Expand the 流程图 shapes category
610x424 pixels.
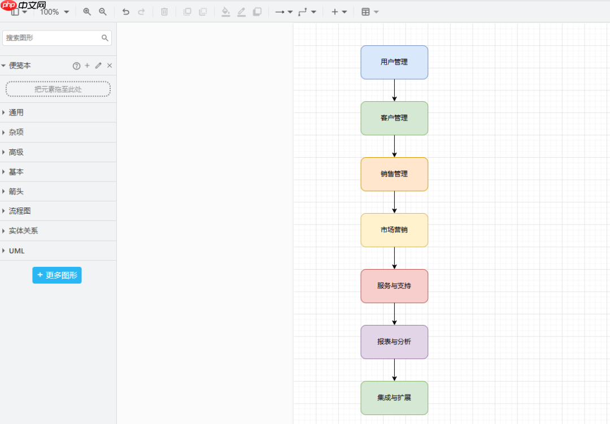click(x=20, y=211)
